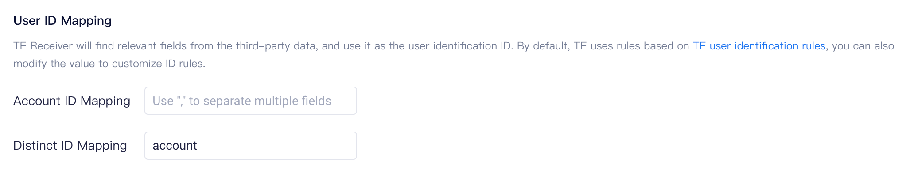Click the 'TE' at the start of the blue link

point(699,46)
